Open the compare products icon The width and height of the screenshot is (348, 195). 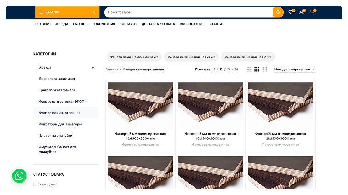[x=301, y=12]
